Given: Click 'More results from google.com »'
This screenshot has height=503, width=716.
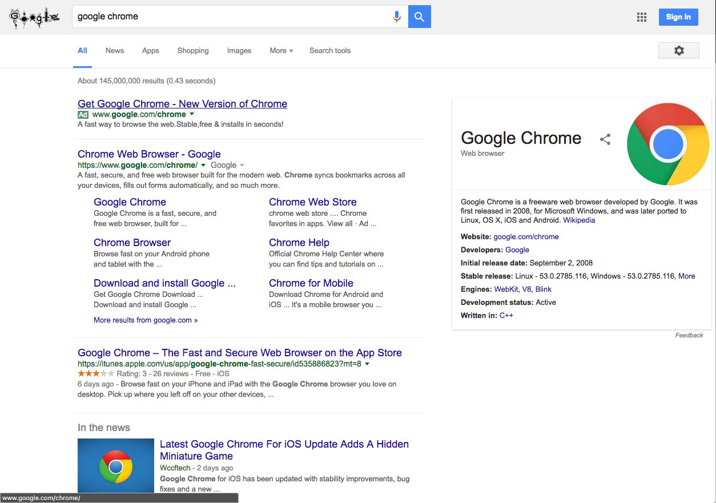Looking at the screenshot, I should point(146,320).
